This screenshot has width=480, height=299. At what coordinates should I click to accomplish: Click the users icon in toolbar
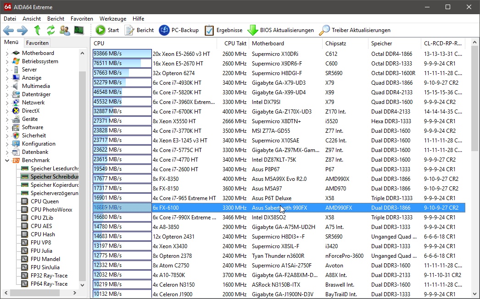pos(65,30)
